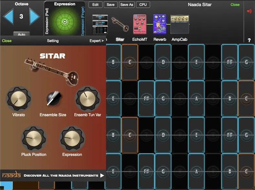This screenshot has height=190, width=255.
Task: Switch to Expert settings view
Action: (x=97, y=41)
